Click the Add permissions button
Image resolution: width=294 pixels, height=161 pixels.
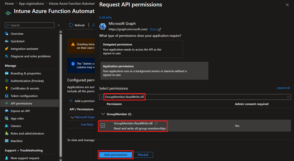tap(115, 155)
